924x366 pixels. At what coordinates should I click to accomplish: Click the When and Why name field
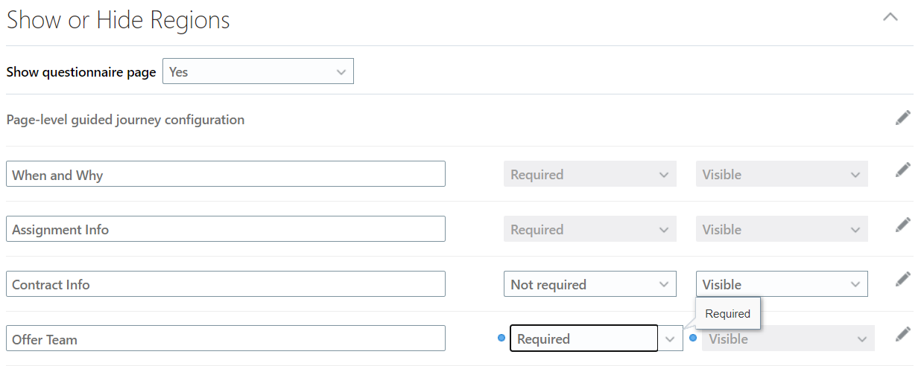click(225, 175)
